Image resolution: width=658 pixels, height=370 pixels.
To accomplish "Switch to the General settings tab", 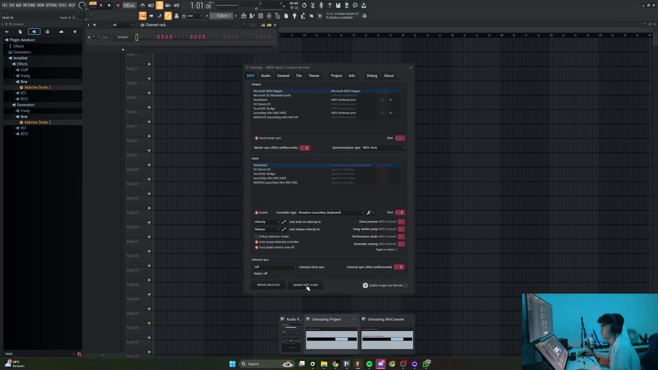I will coord(283,76).
